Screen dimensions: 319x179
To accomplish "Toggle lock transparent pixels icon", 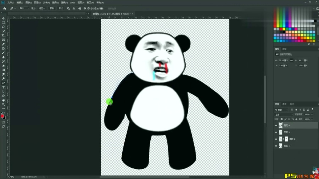I will click(281, 119).
